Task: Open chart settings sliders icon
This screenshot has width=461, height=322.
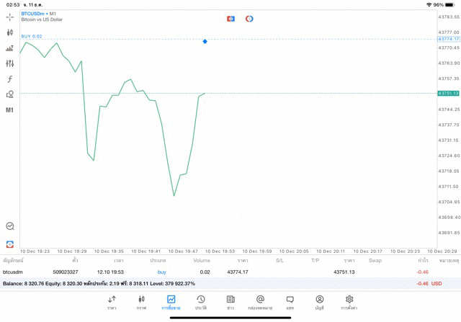Action: tap(10, 63)
